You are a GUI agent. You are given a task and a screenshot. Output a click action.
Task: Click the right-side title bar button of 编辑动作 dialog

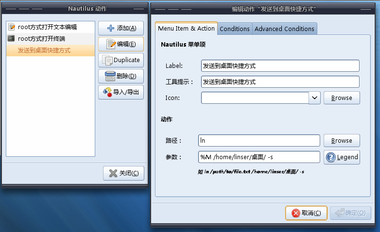tap(365, 9)
